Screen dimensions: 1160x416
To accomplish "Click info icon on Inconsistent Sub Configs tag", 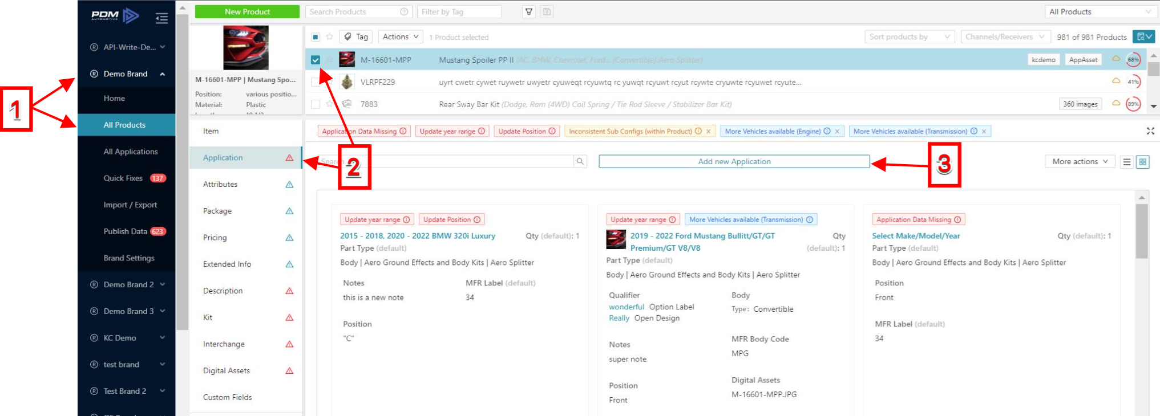I will click(x=698, y=131).
